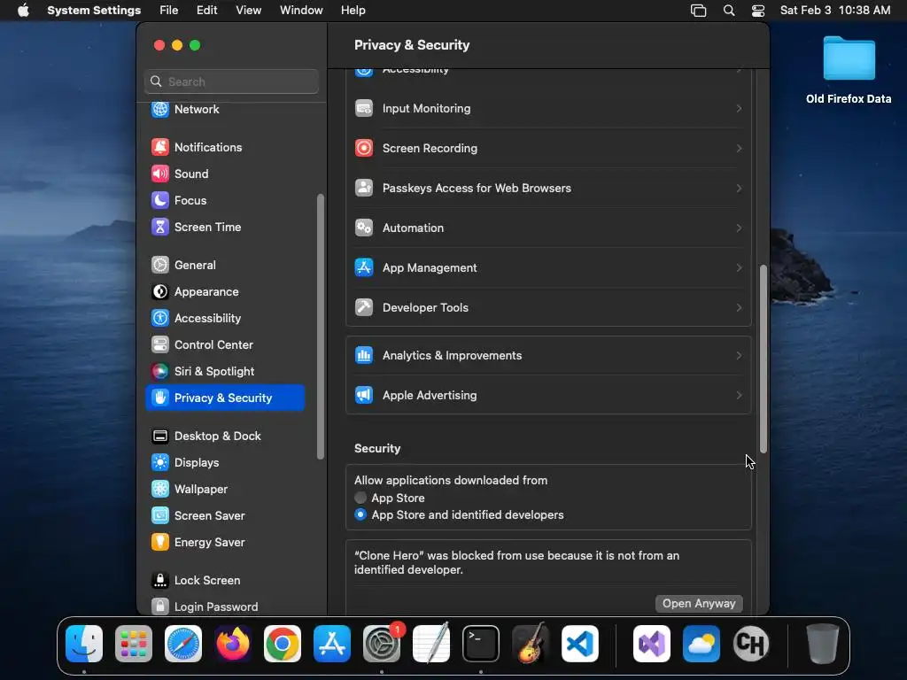Open the Edit menu
The image size is (907, 680).
coord(206,11)
